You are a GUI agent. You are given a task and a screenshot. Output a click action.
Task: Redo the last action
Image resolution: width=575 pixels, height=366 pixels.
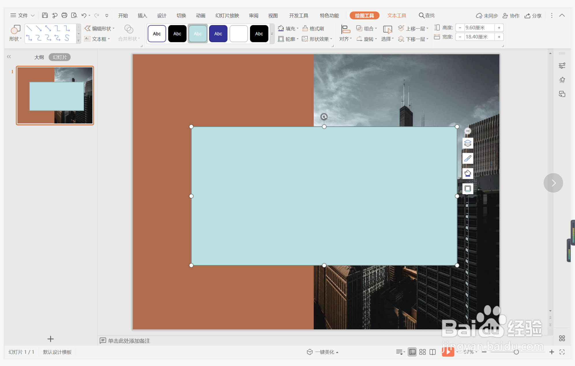point(97,15)
